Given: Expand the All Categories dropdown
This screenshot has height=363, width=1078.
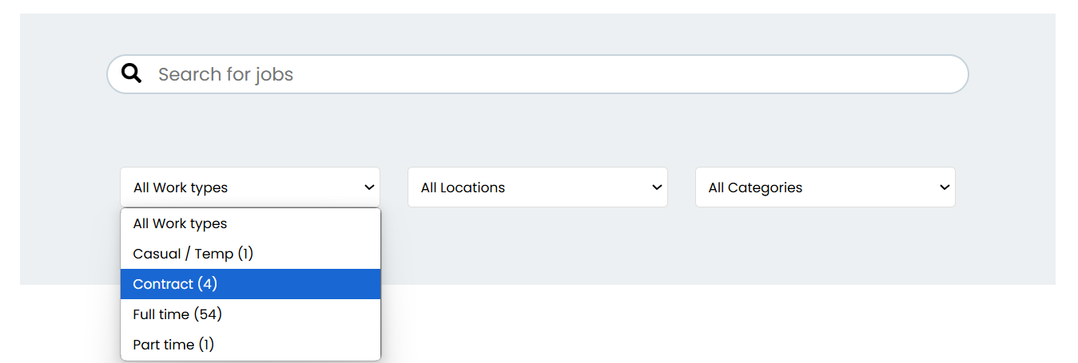Looking at the screenshot, I should (x=825, y=187).
